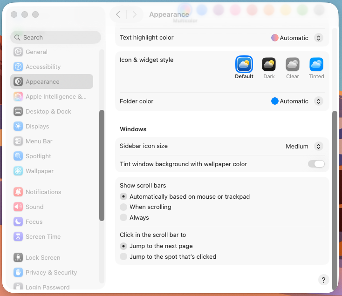Open Wallpaper settings in sidebar
Viewport: 342px width, 296px height.
click(40, 171)
